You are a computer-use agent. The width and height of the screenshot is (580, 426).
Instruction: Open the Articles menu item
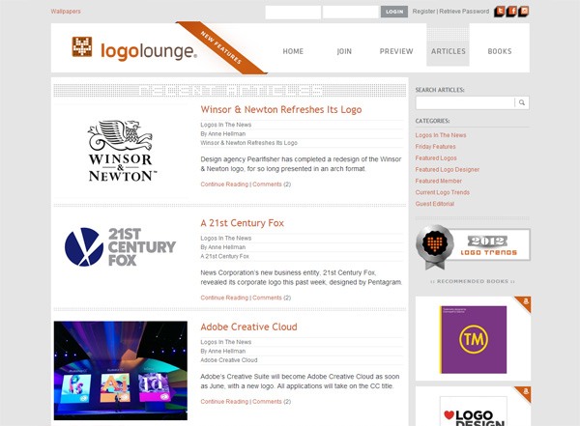click(x=448, y=51)
